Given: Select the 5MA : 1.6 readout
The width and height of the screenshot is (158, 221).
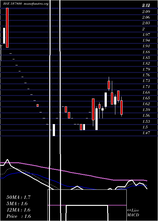Looking at the screenshot, I should (x=17, y=203).
